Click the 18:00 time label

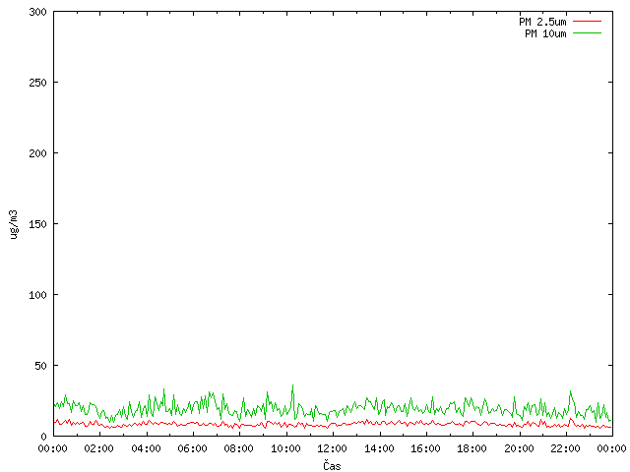(472, 448)
